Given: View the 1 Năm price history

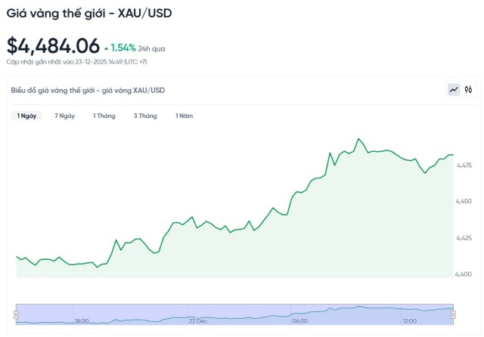Looking at the screenshot, I should pyautogui.click(x=184, y=116).
